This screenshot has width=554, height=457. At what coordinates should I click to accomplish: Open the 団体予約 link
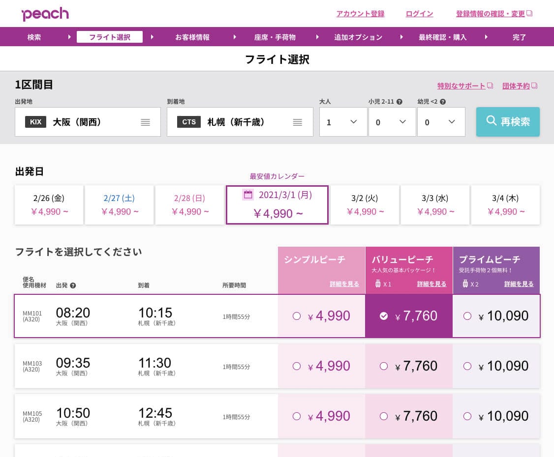tap(516, 86)
